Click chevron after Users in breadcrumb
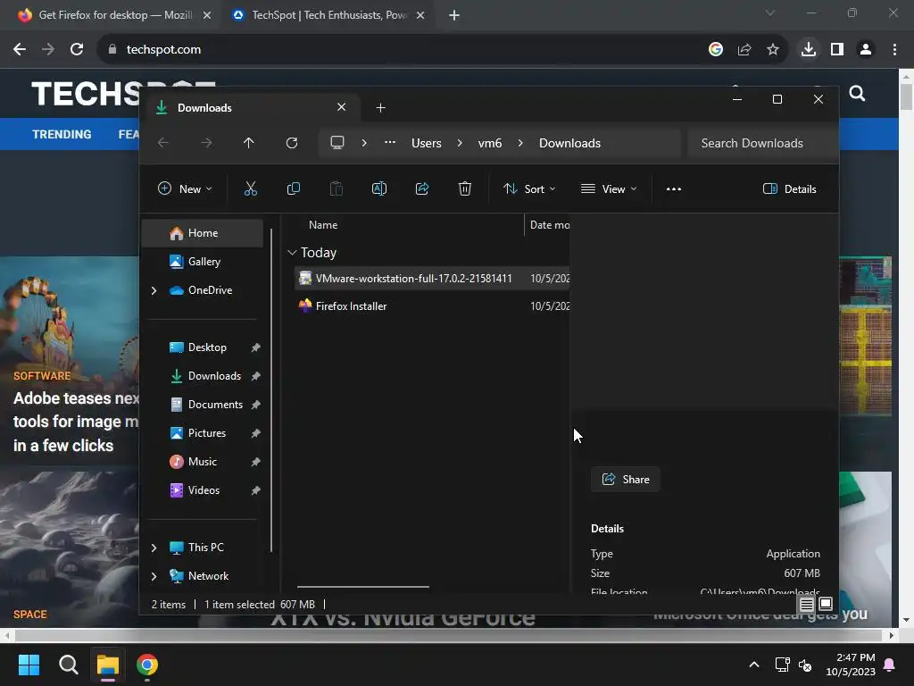The height and width of the screenshot is (686, 914). pos(460,143)
